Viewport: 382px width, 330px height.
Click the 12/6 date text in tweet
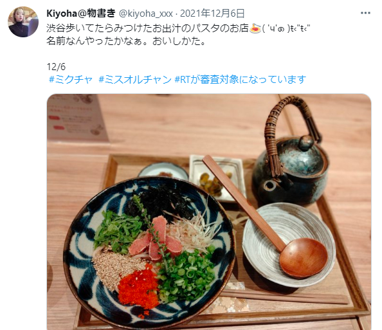pos(56,67)
